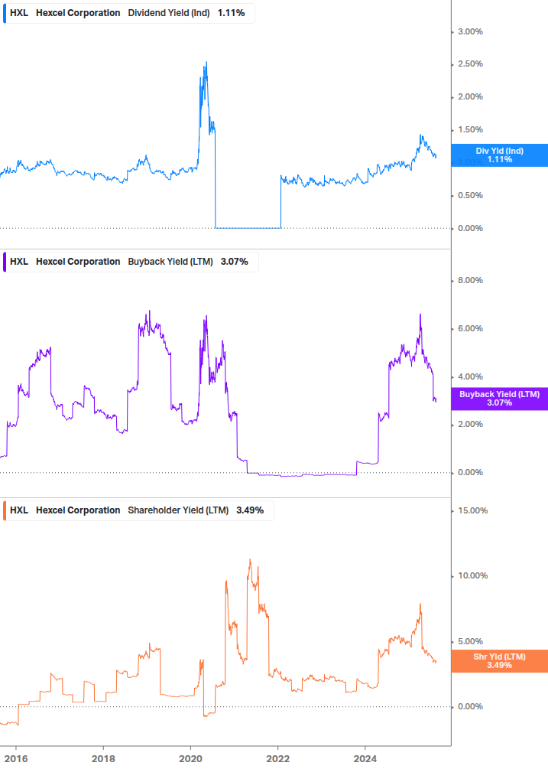Screen dimensions: 548x769
Task: Click the 4.00% tick on buyback yield axis
Action: pyautogui.click(x=470, y=376)
